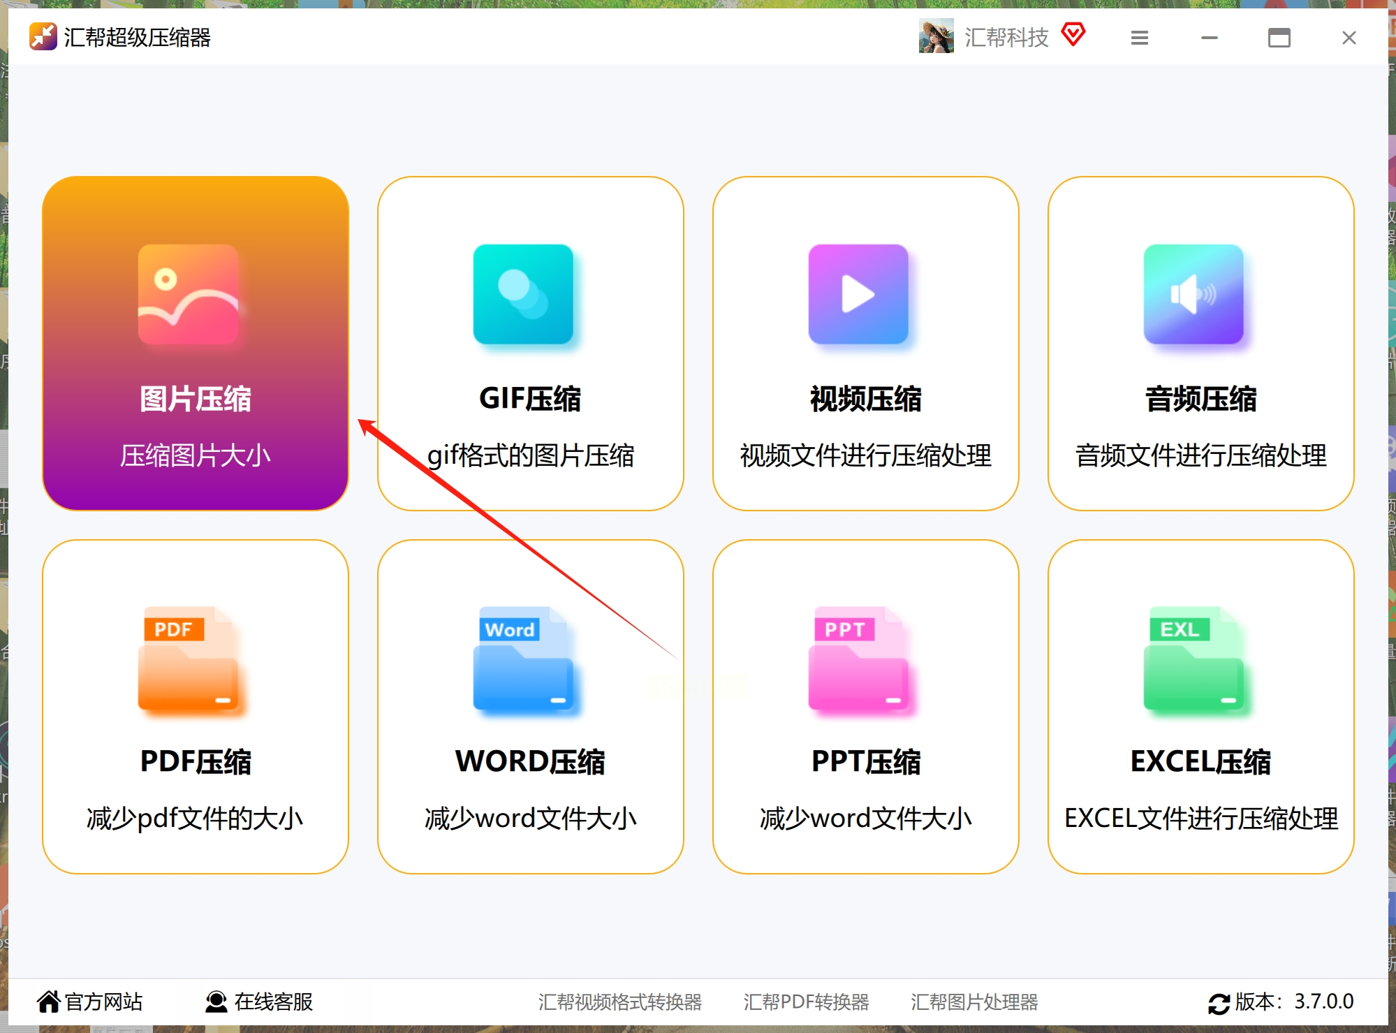Viewport: 1396px width, 1033px height.
Task: Maximize the compressor window
Action: coord(1279,38)
